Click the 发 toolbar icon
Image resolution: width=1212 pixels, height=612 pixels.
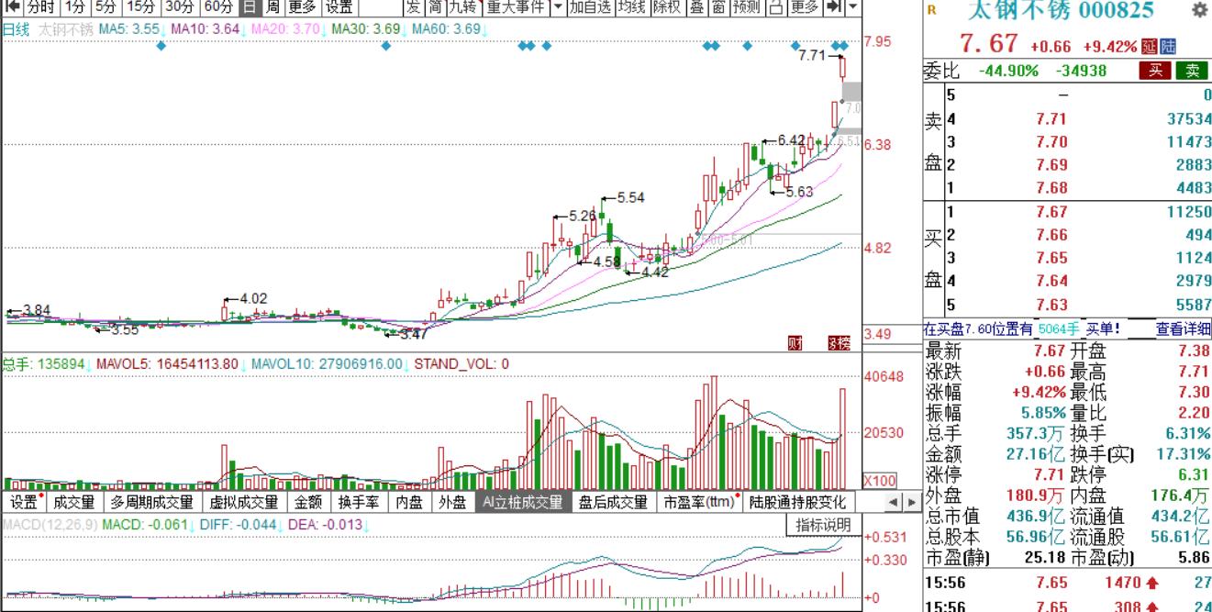(413, 7)
